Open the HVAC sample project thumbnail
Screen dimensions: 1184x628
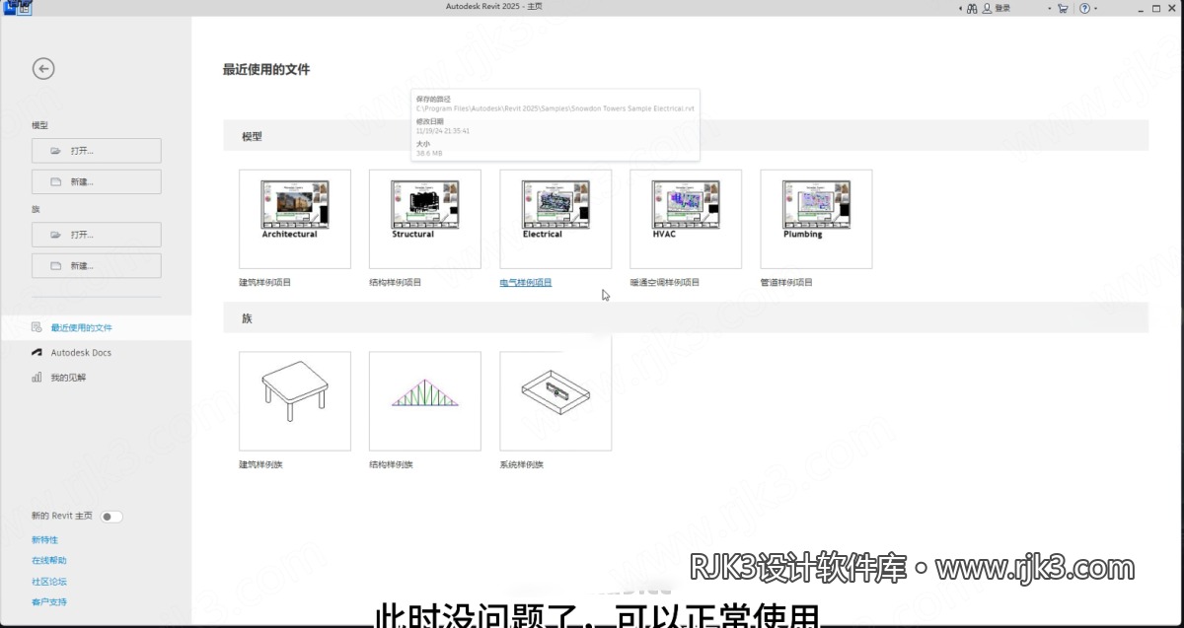pyautogui.click(x=686, y=219)
